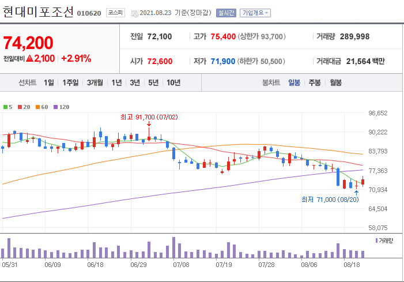Click the 현대미포조선 stock title

[x=38, y=12]
